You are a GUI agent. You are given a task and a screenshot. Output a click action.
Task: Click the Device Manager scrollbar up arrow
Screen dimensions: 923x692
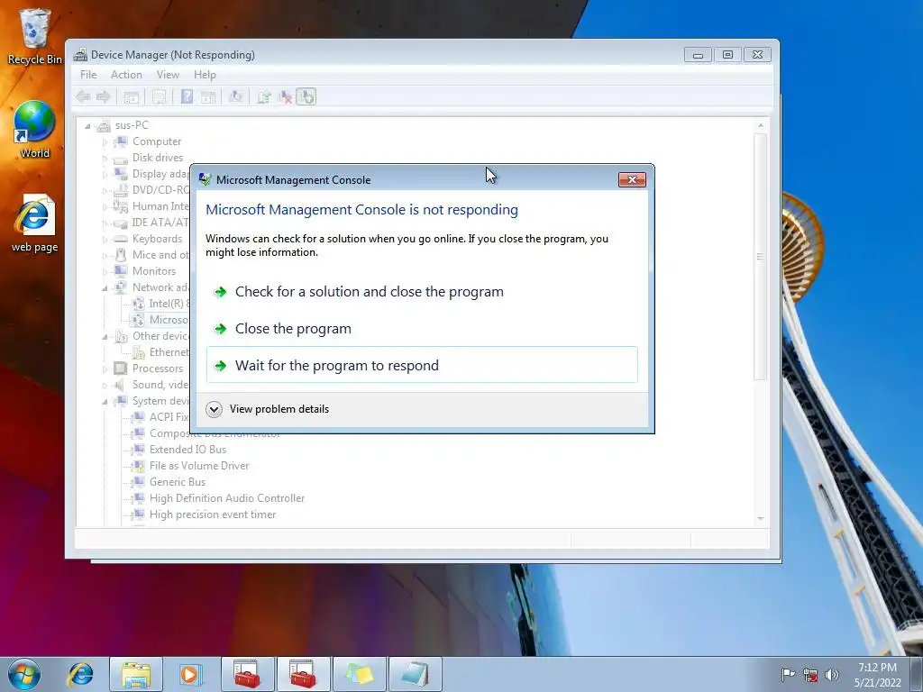[761, 125]
